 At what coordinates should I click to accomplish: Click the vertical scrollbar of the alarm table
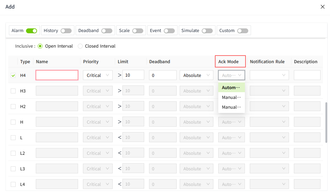pyautogui.click(x=326, y=122)
